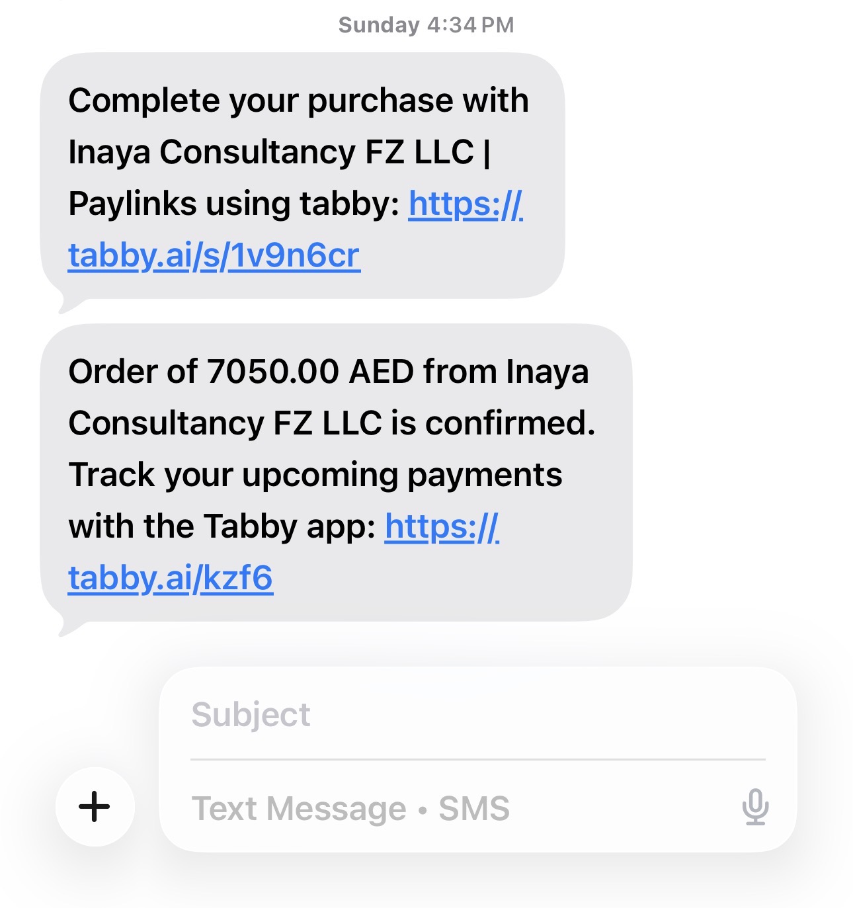Tap the microphone dictation icon
The width and height of the screenshot is (853, 908).
754,807
